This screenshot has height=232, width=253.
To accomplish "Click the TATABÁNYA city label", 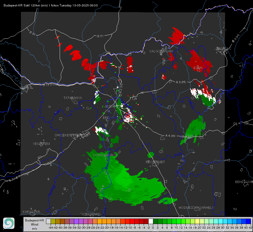I will (73, 98).
